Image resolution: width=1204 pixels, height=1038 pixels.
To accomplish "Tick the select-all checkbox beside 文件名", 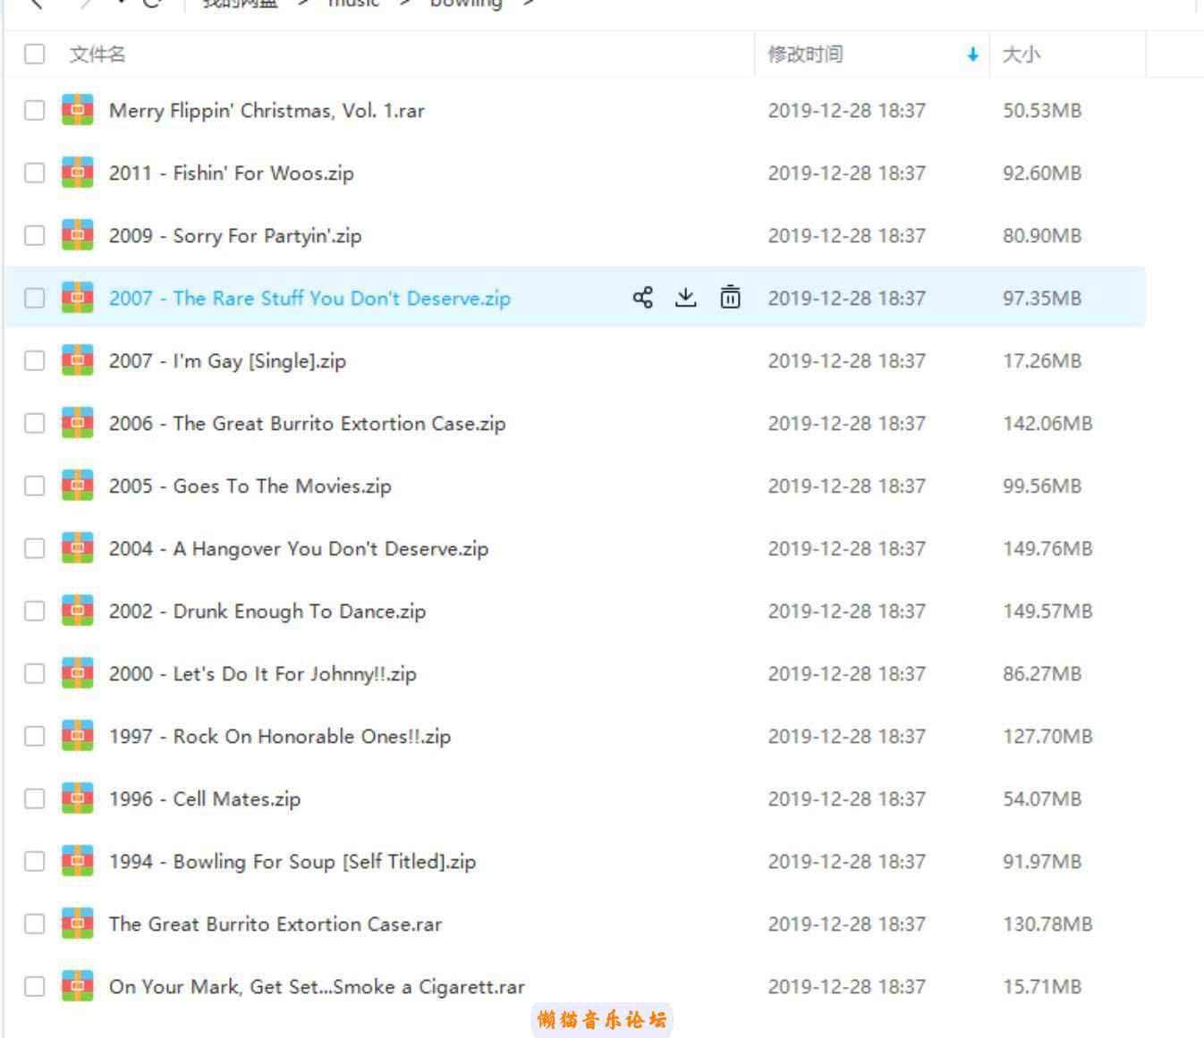I will [34, 54].
